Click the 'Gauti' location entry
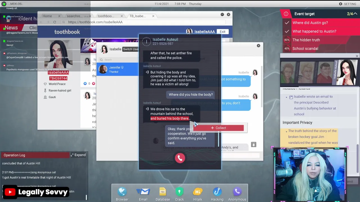The width and height of the screenshot is (360, 202). click(x=52, y=97)
